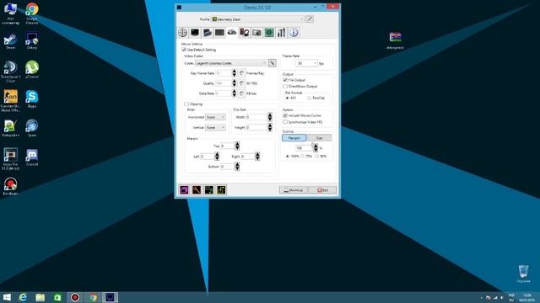540x303 pixels.
Task: Open the Information tab
Action: pos(294,33)
